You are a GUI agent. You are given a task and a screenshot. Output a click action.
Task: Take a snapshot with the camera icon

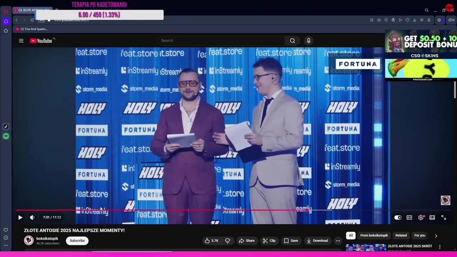(x=379, y=20)
